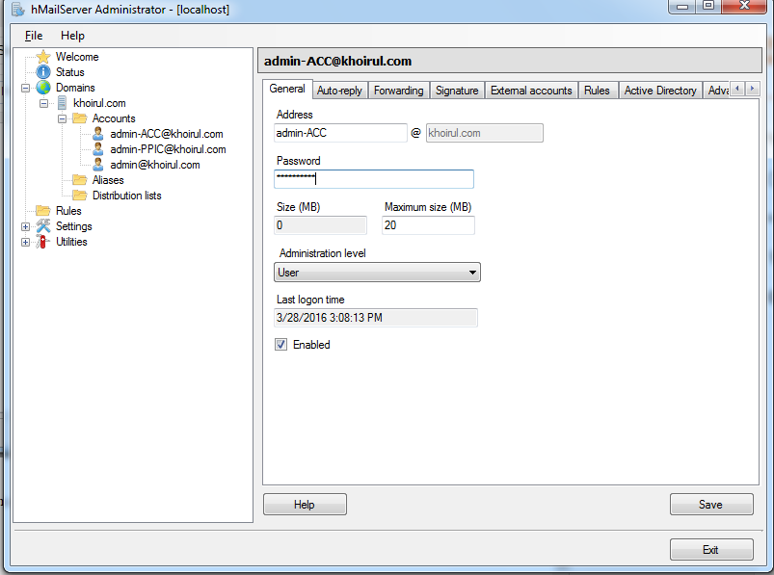Image resolution: width=774 pixels, height=575 pixels.
Task: Click the Status info icon
Action: click(43, 72)
